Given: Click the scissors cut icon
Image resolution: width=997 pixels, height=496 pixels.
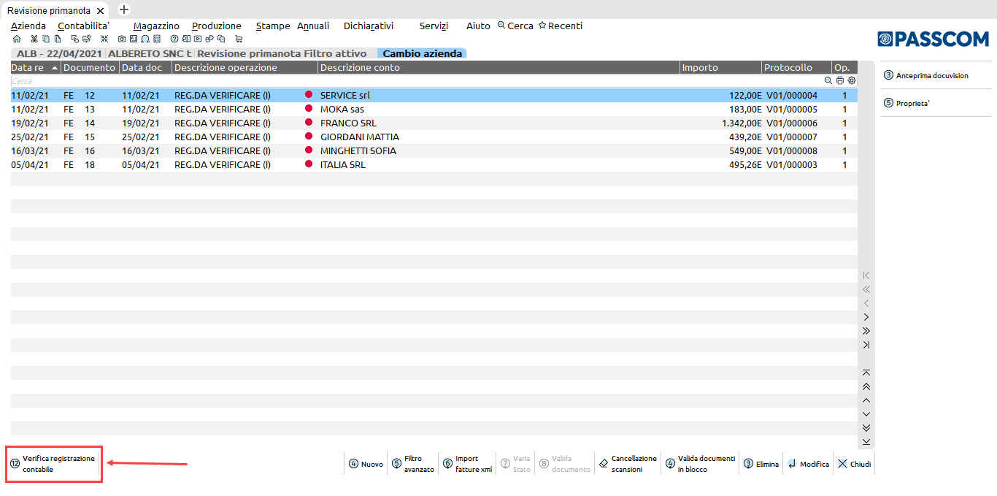Looking at the screenshot, I should [x=34, y=39].
